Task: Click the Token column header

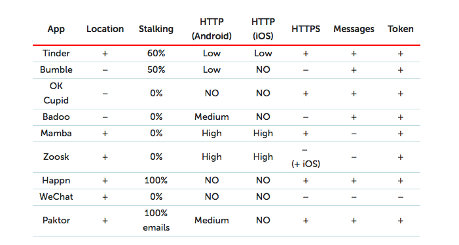Action: pyautogui.click(x=401, y=29)
